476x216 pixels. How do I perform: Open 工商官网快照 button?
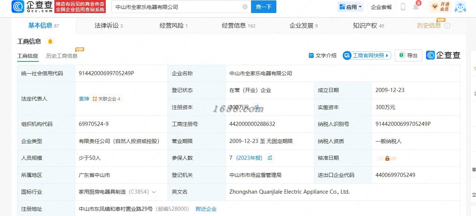click(367, 55)
